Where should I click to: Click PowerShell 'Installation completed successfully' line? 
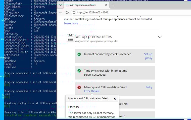pos(30,115)
